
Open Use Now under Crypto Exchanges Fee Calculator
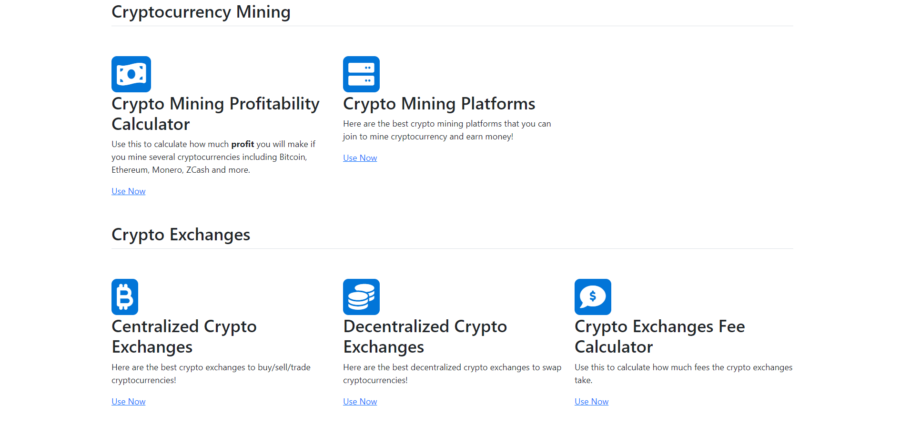tap(591, 401)
